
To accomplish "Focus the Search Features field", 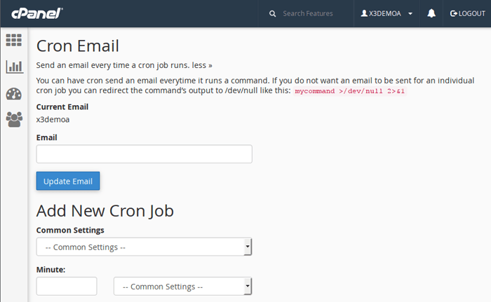I will (x=307, y=13).
